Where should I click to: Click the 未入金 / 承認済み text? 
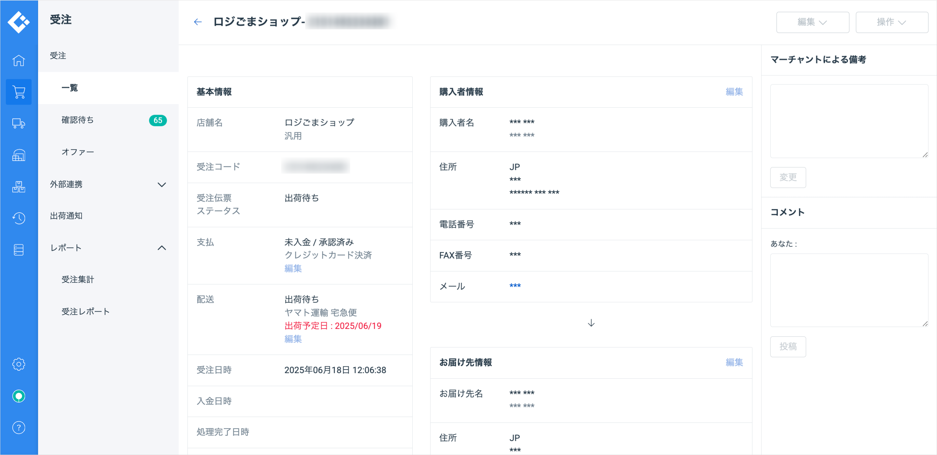(319, 242)
